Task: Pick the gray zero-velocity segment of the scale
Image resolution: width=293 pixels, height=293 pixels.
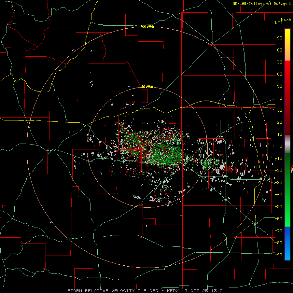Action: coord(287,144)
